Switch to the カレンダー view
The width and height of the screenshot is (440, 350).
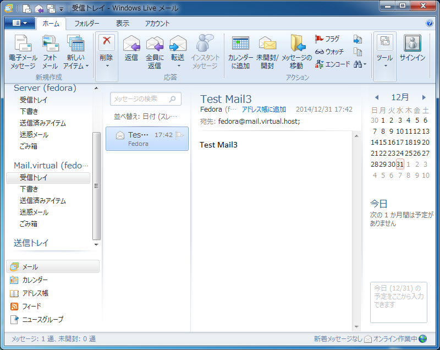pos(29,280)
